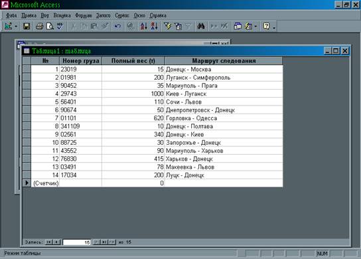Click the Find binoculars icon

(201, 27)
